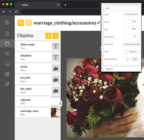
Task: Edit slide title with pencil icon
Action: point(99,23)
